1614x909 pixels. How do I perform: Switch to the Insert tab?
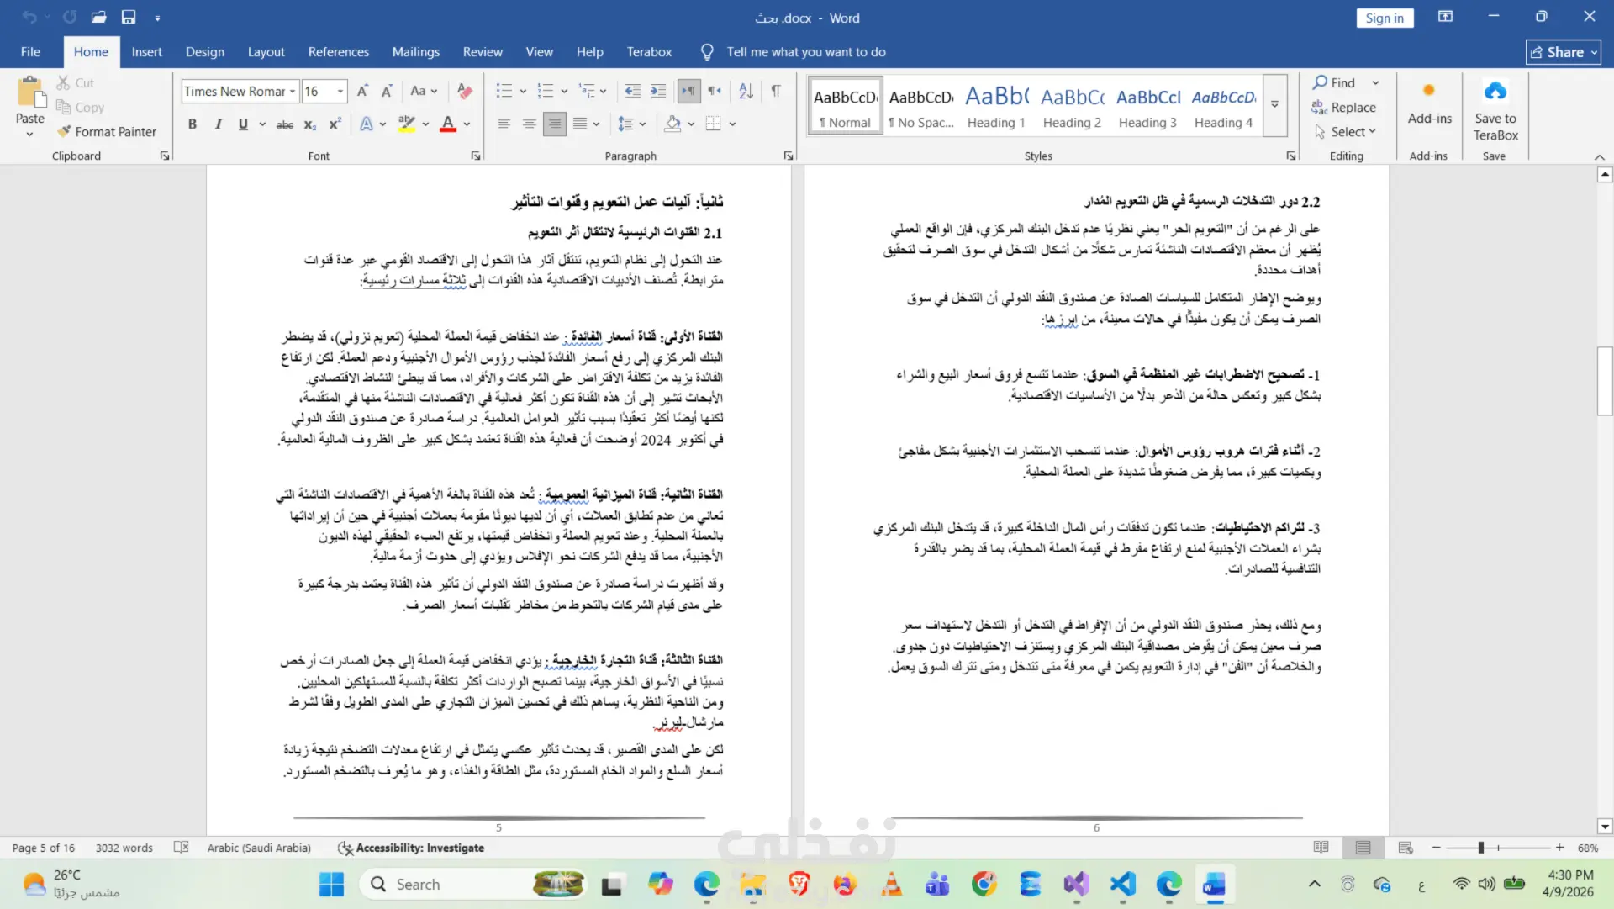pos(146,51)
